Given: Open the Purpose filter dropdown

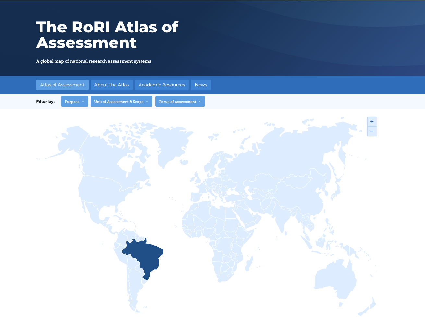Looking at the screenshot, I should click(74, 102).
